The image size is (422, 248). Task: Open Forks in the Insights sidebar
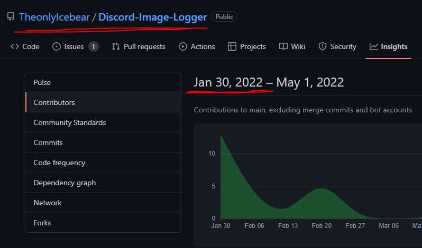point(103,223)
